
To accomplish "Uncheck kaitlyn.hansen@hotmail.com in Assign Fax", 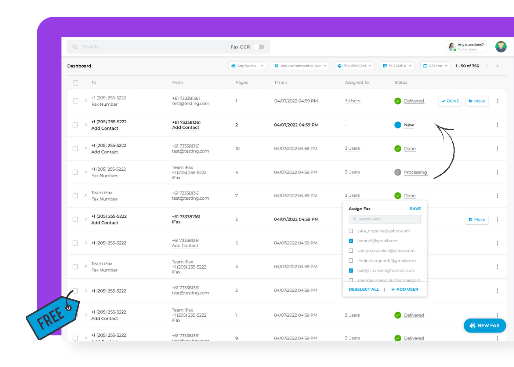I will pos(351,270).
